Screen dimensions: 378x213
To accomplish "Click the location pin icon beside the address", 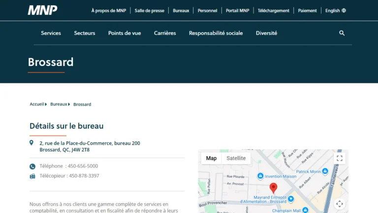I will [31, 142].
